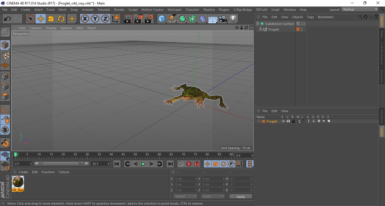Enable Edges mode
This screenshot has width=385, height=206.
pyautogui.click(x=5, y=86)
